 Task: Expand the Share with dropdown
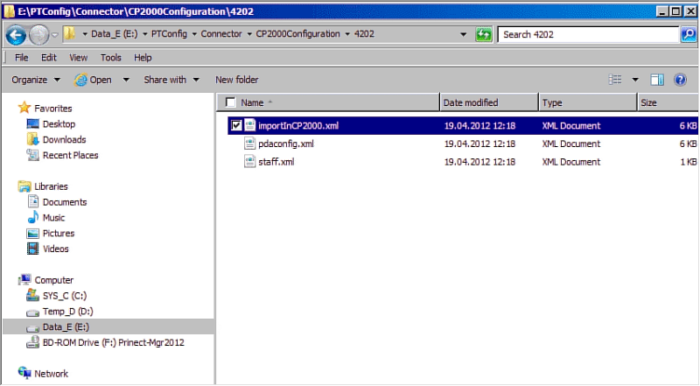pos(171,80)
